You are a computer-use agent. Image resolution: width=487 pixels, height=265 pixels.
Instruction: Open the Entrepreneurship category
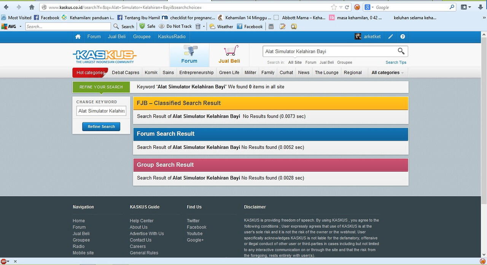pos(196,73)
